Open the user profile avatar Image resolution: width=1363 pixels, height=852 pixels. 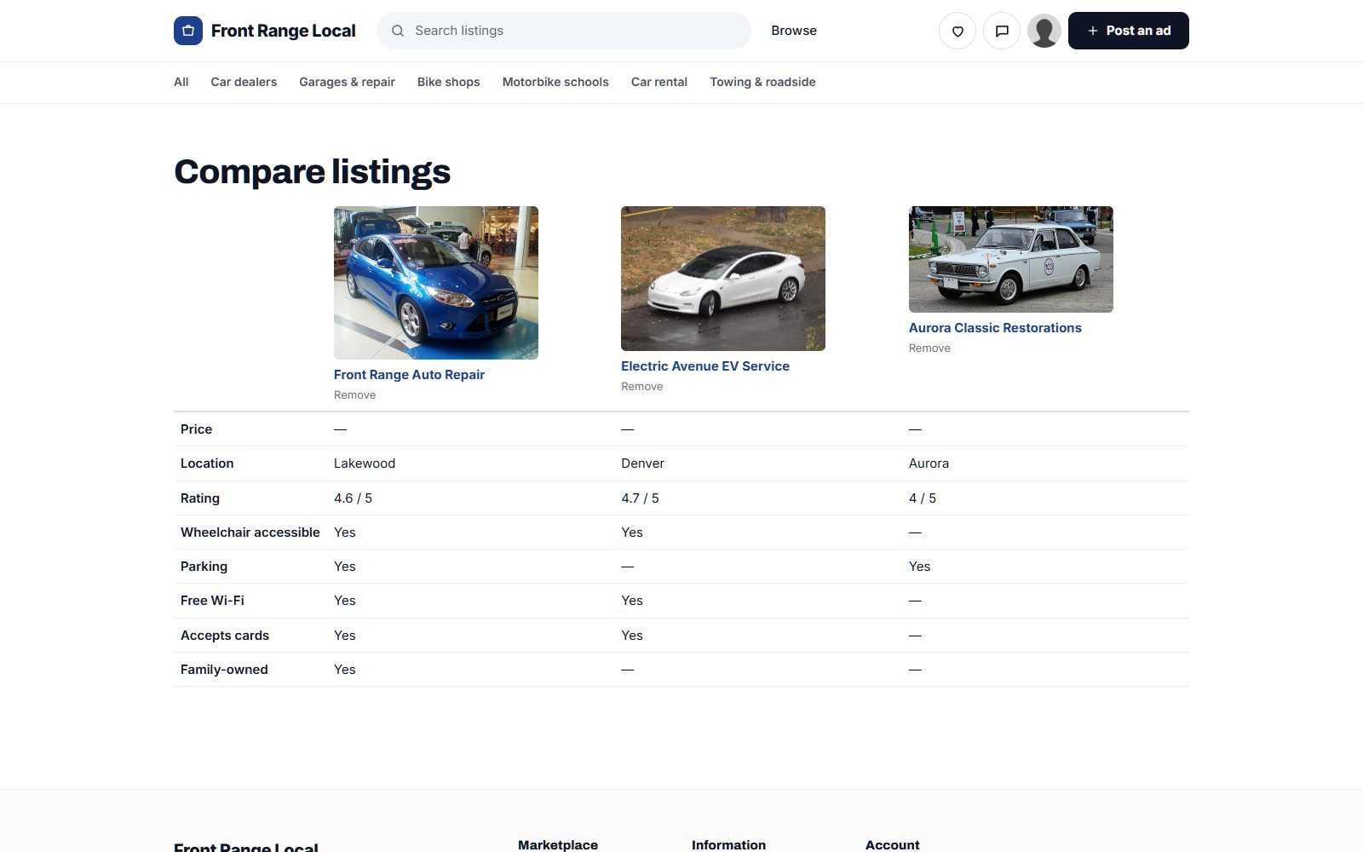coord(1044,31)
